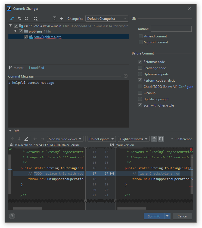Enable the Check TODO checkbox
This screenshot has width=202, height=228.
(140, 86)
